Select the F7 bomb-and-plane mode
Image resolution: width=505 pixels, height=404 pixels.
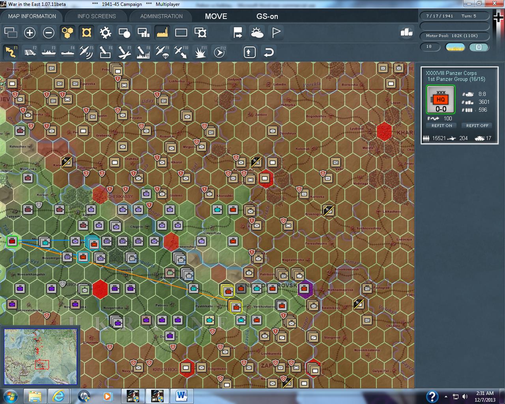click(x=124, y=52)
